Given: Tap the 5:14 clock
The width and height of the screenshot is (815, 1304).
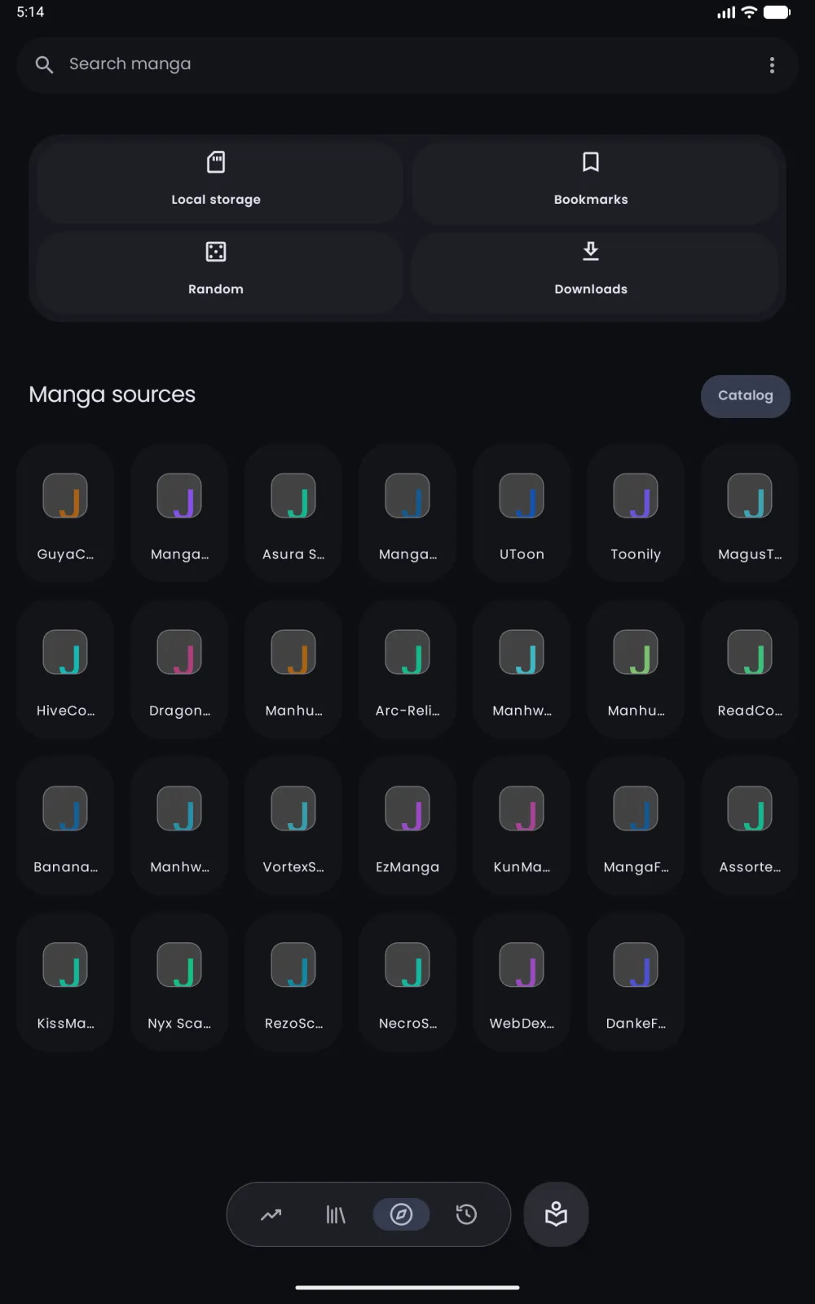Looking at the screenshot, I should click(30, 12).
